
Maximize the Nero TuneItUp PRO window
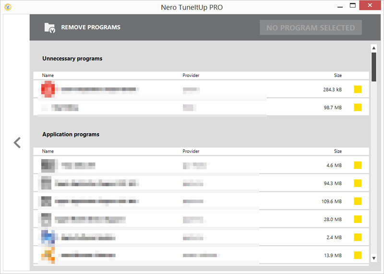click(x=352, y=6)
